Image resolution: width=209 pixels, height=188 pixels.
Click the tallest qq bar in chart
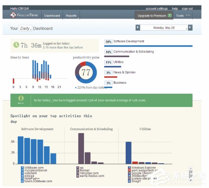point(81,149)
